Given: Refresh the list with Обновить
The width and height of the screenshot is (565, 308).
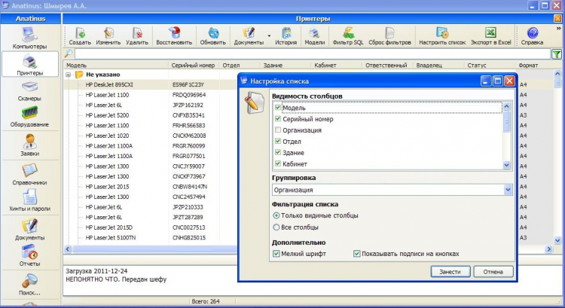Looking at the screenshot, I should tap(213, 36).
